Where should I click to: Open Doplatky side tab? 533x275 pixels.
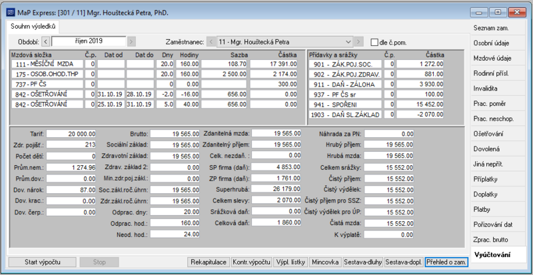pos(498,194)
